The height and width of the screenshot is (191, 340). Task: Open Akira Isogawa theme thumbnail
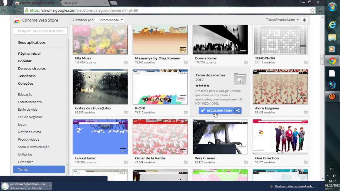point(280,87)
